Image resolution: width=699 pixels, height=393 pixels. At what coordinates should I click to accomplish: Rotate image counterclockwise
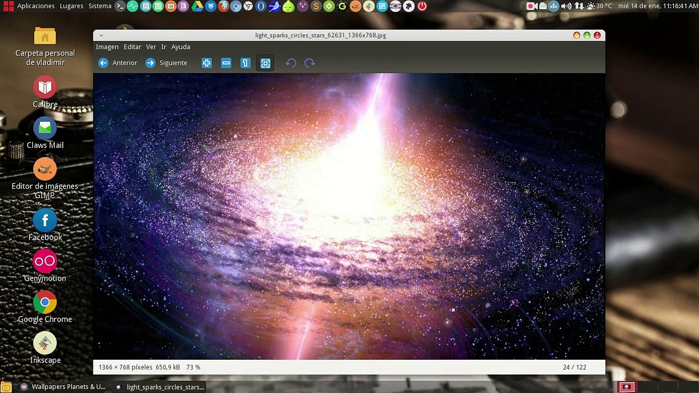[x=291, y=63]
